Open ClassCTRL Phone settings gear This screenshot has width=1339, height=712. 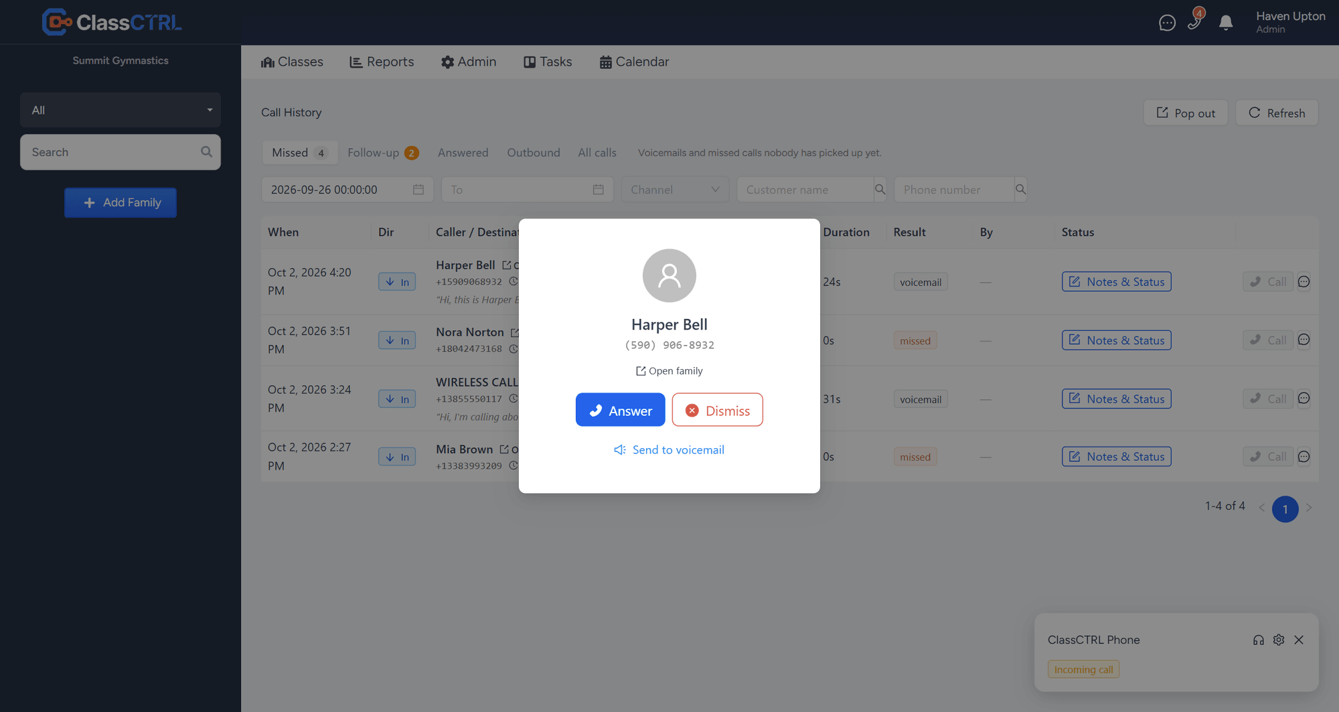pyautogui.click(x=1279, y=640)
